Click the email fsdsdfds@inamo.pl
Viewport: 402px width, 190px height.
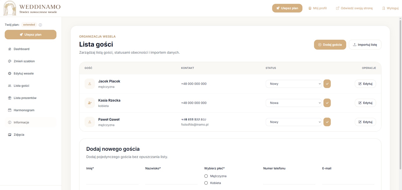pos(195,125)
